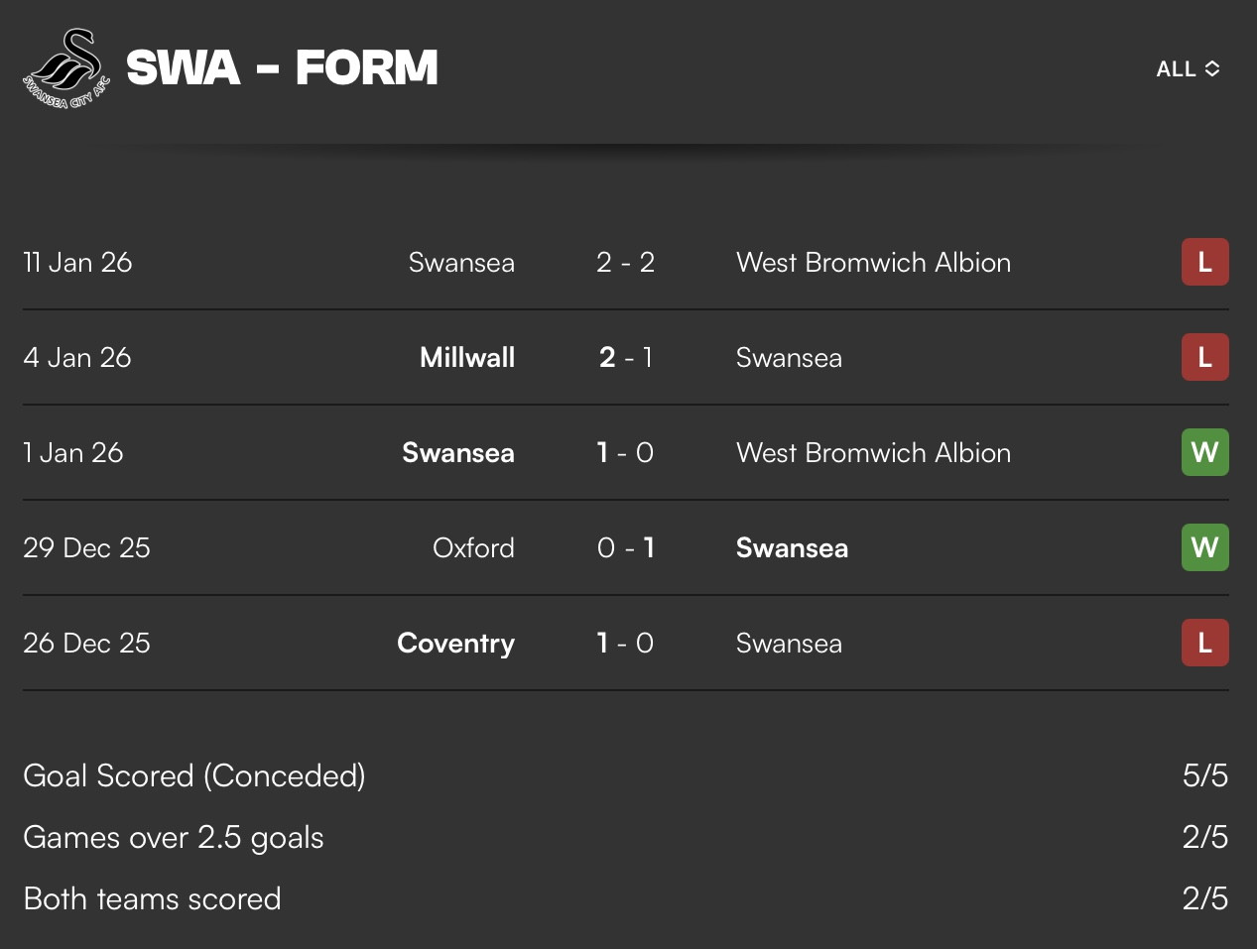Click the red L badge for 11 Jan 26
The image size is (1257, 949).
(x=1204, y=263)
